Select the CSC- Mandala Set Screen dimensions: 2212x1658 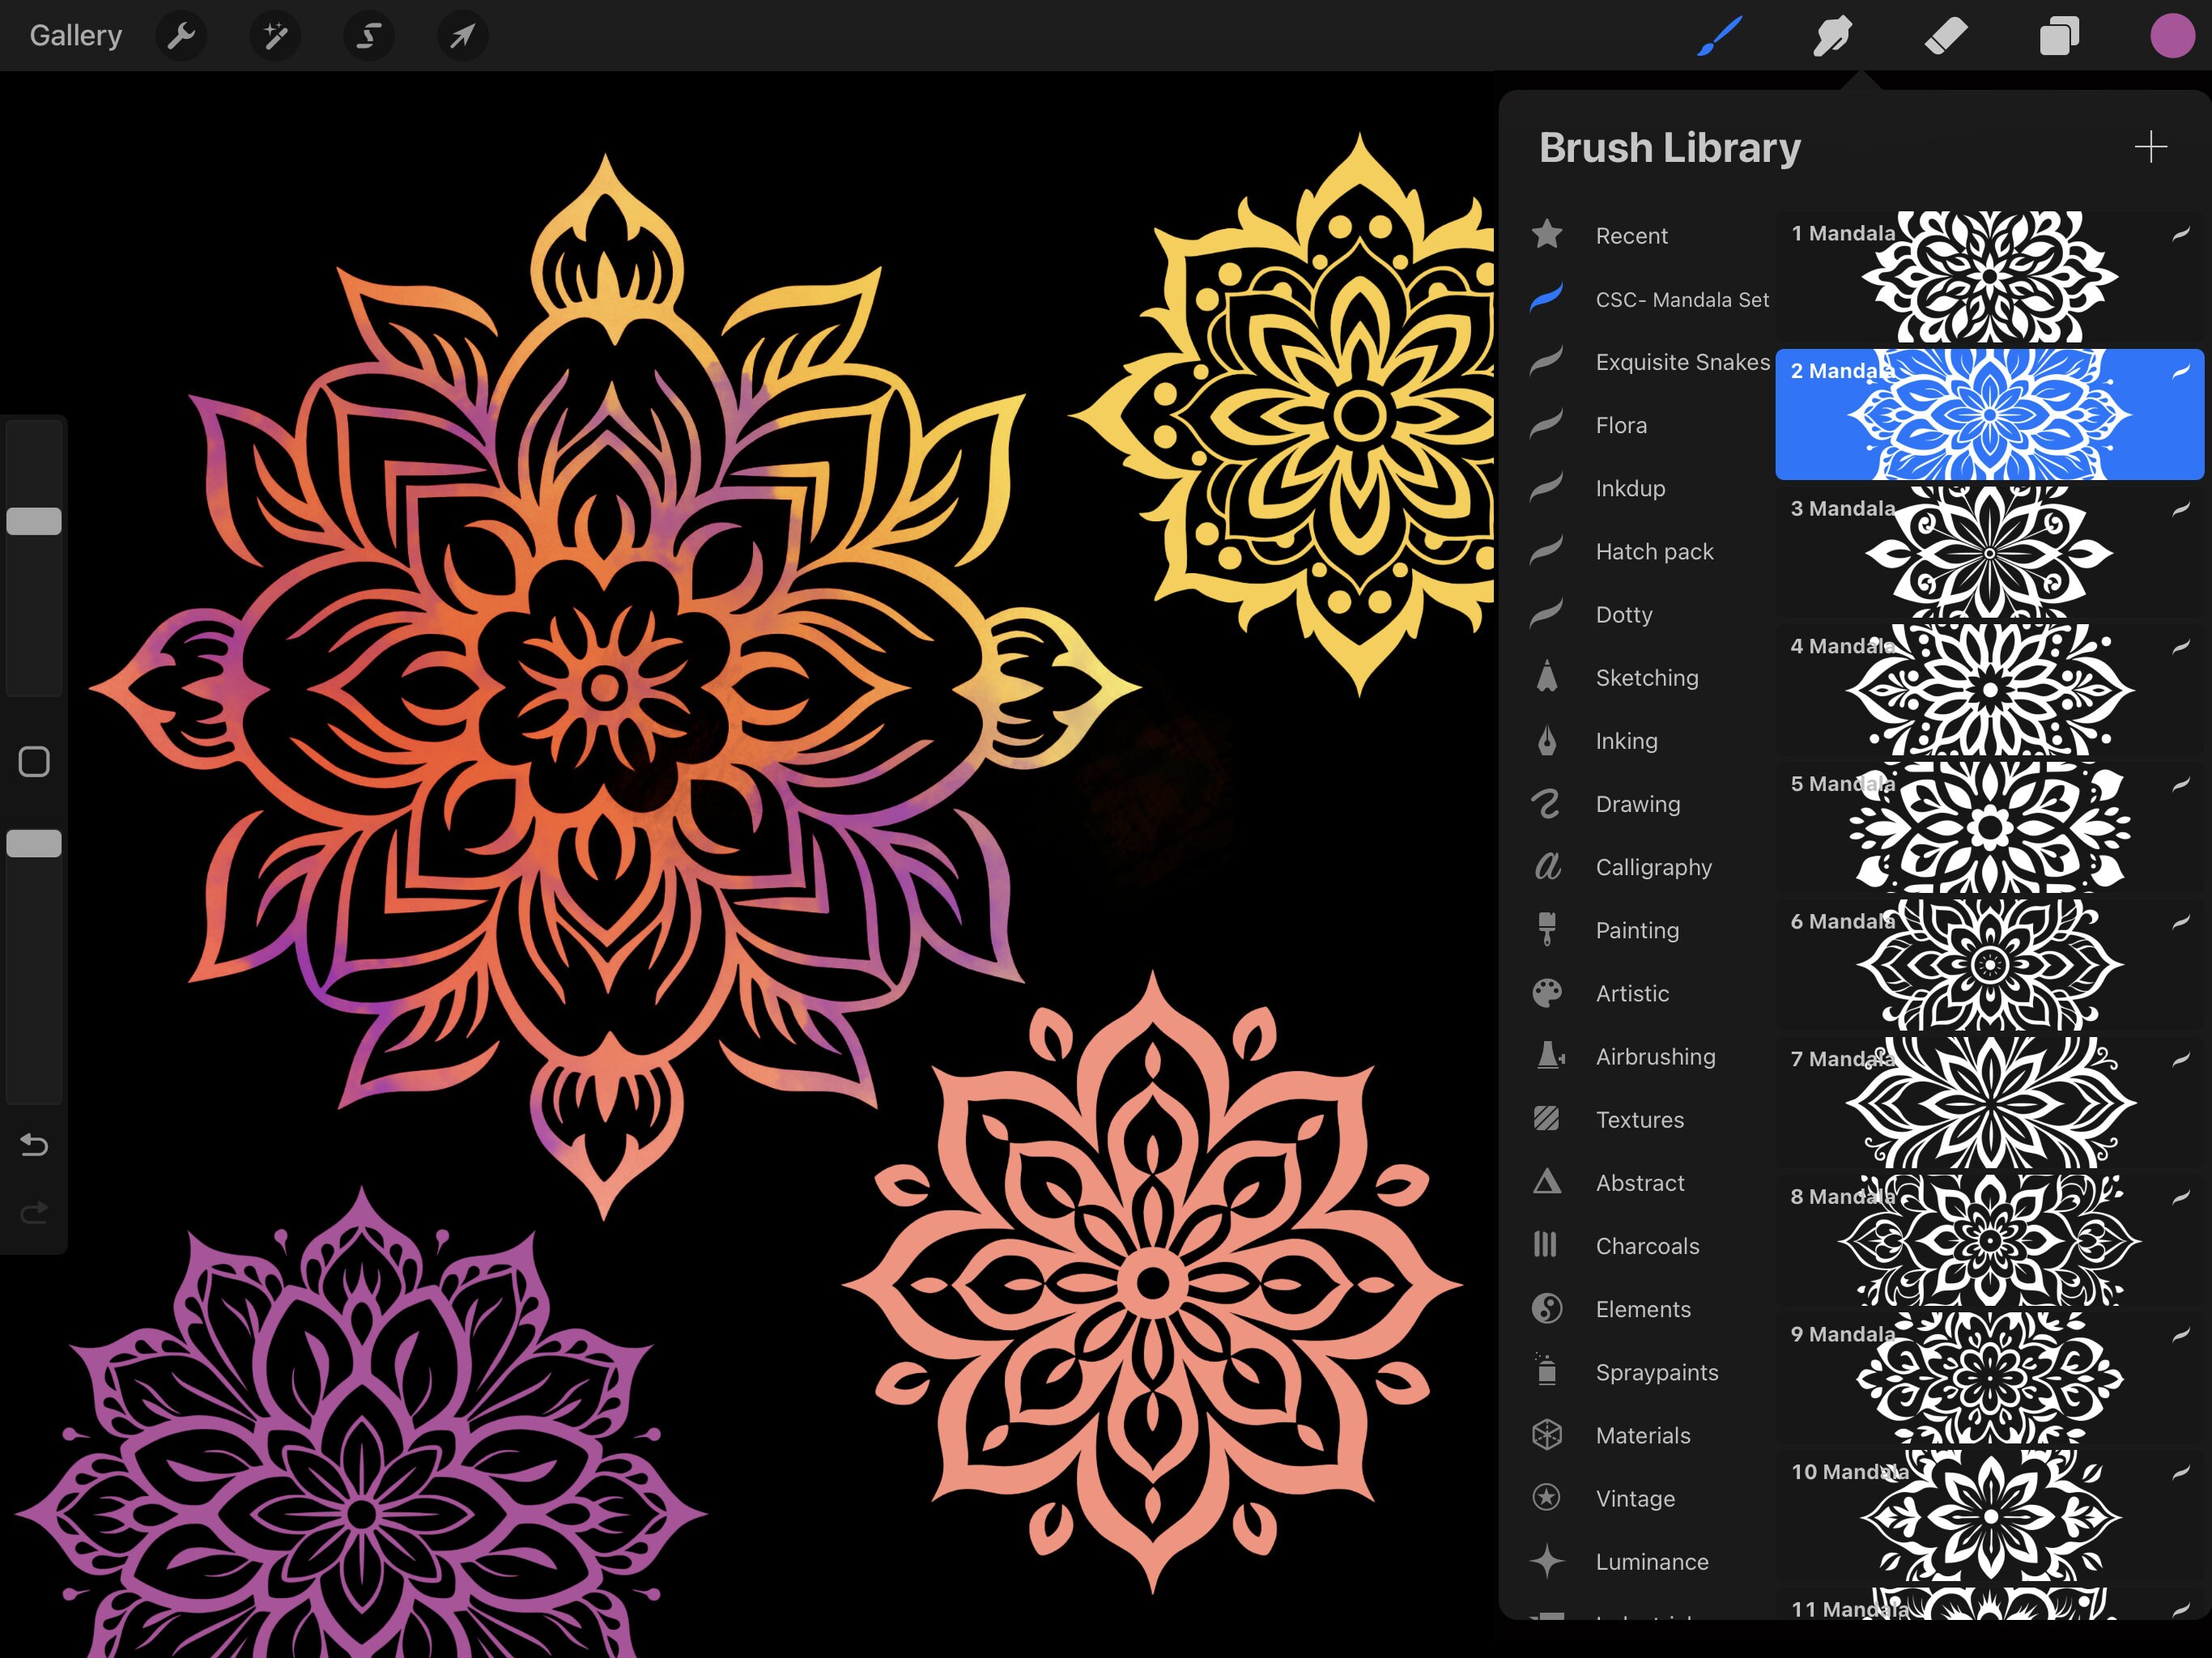[x=1649, y=299]
